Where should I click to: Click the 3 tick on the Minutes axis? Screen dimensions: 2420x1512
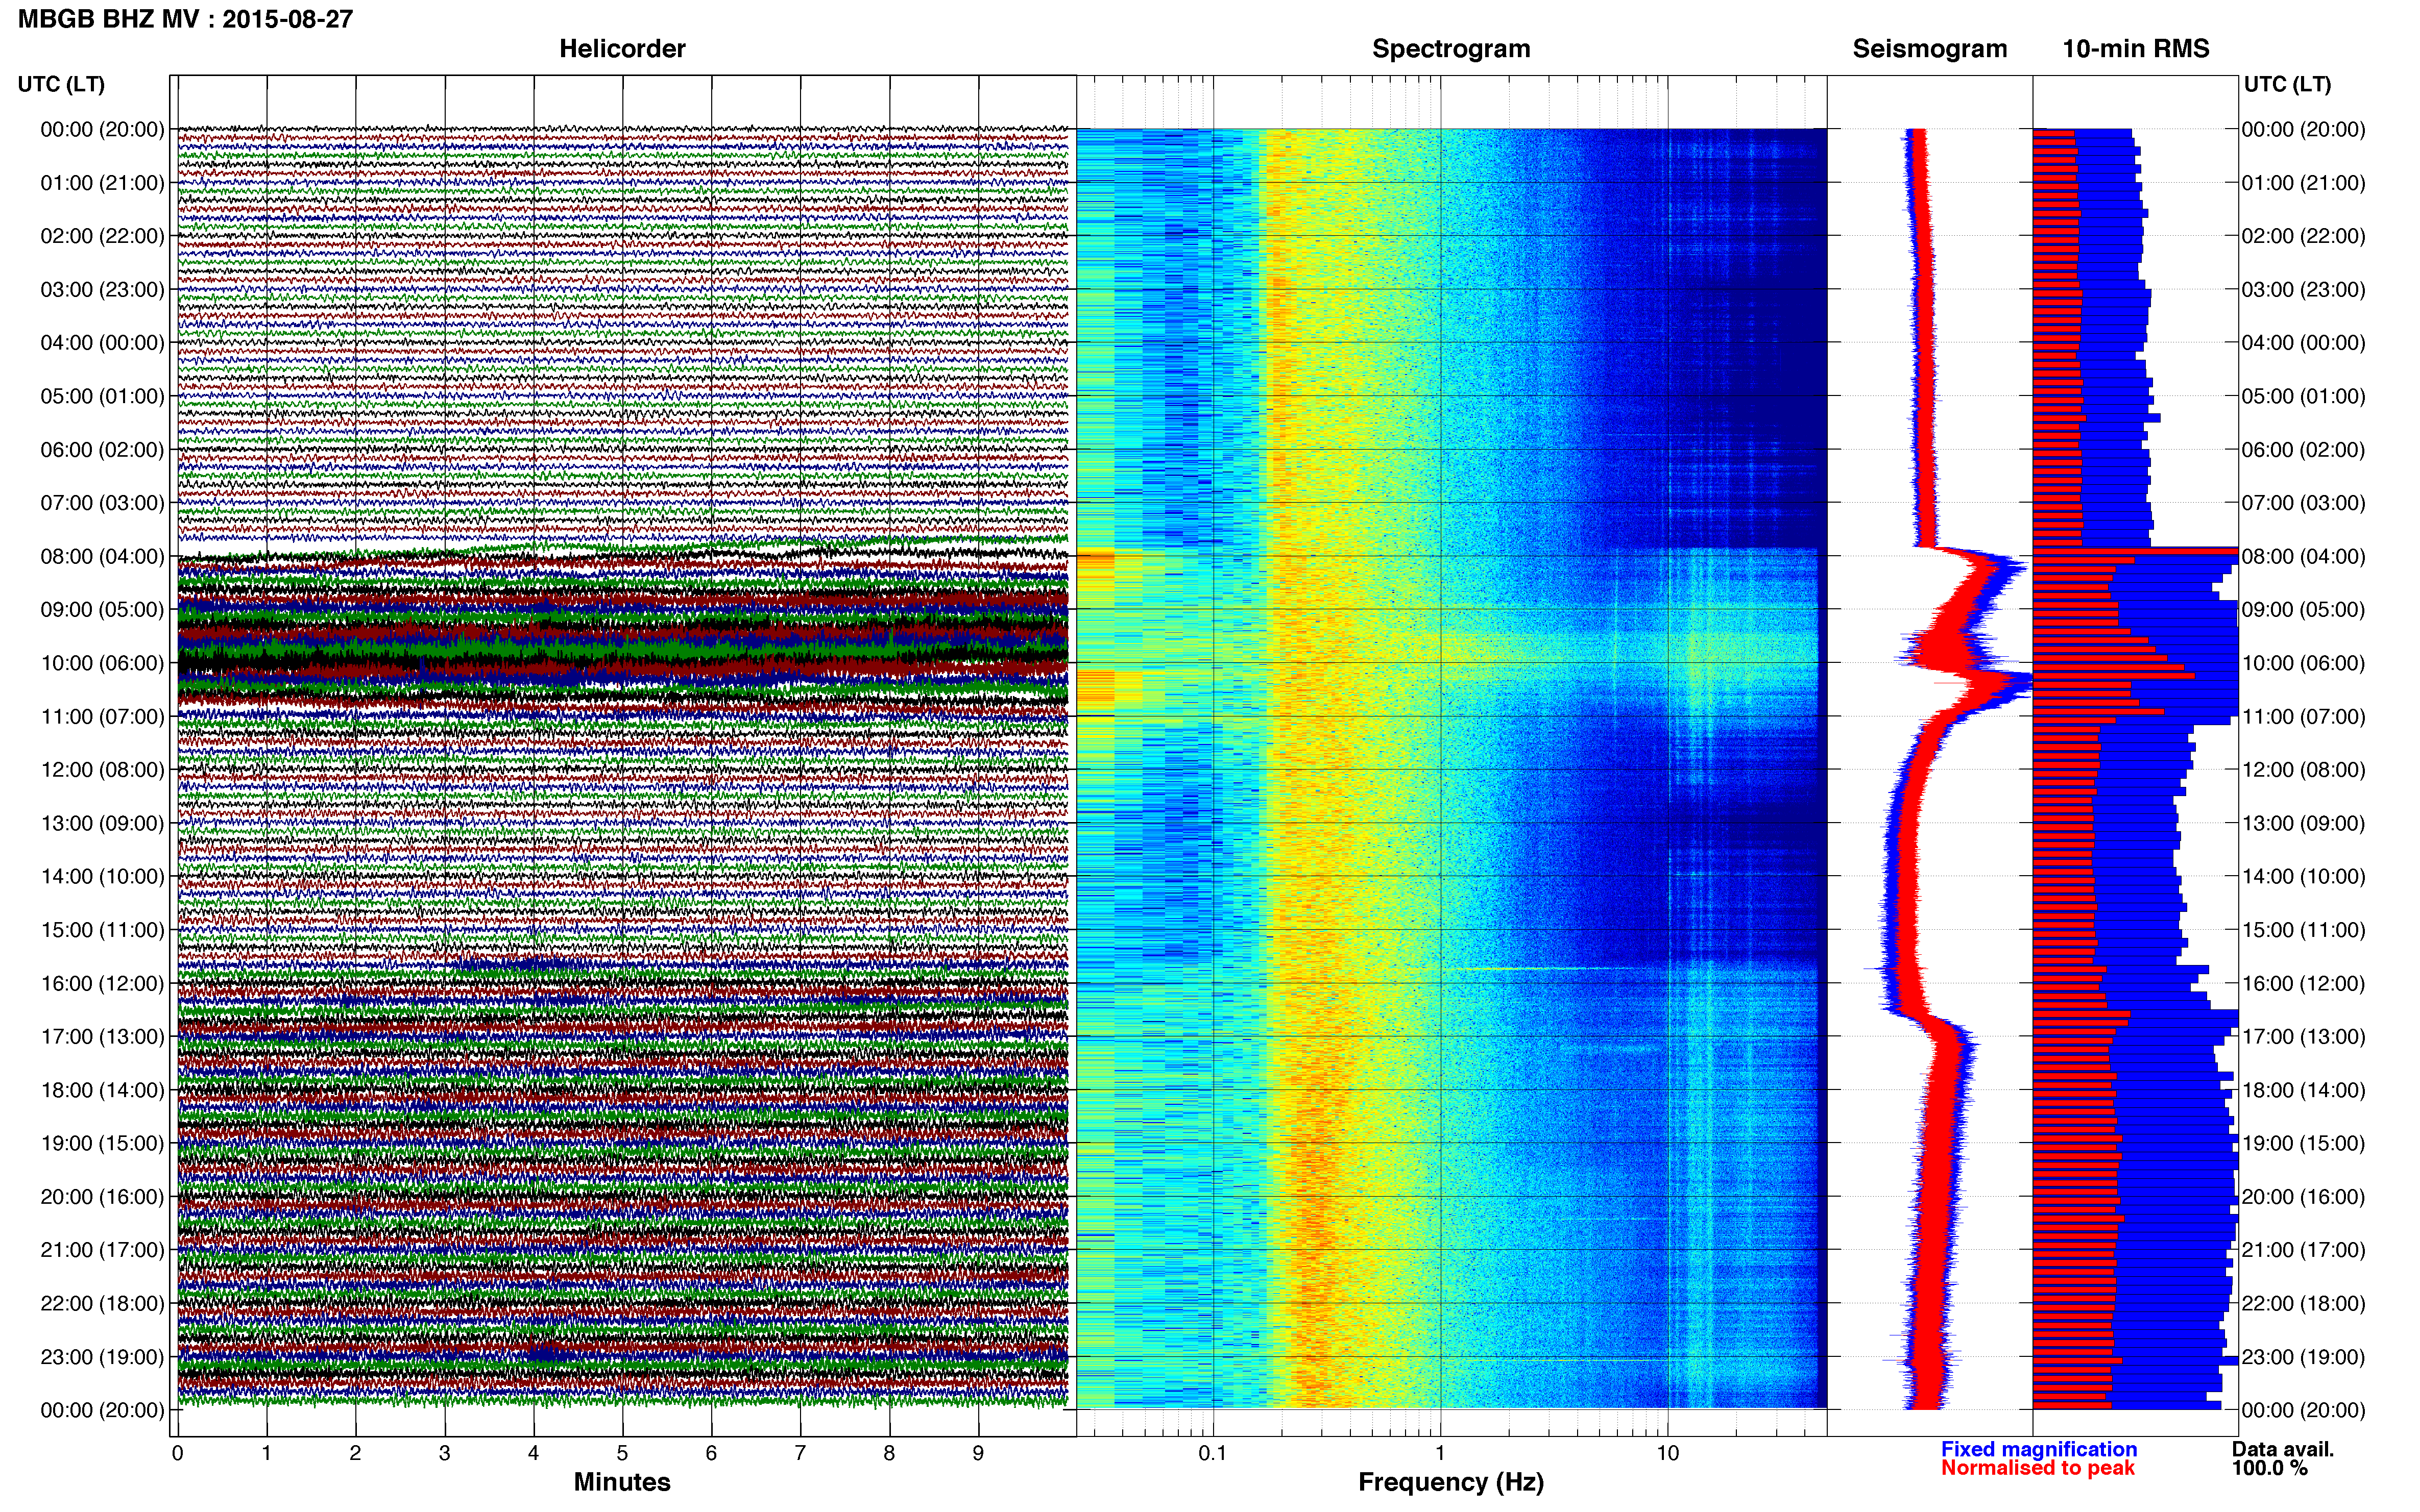[444, 1454]
